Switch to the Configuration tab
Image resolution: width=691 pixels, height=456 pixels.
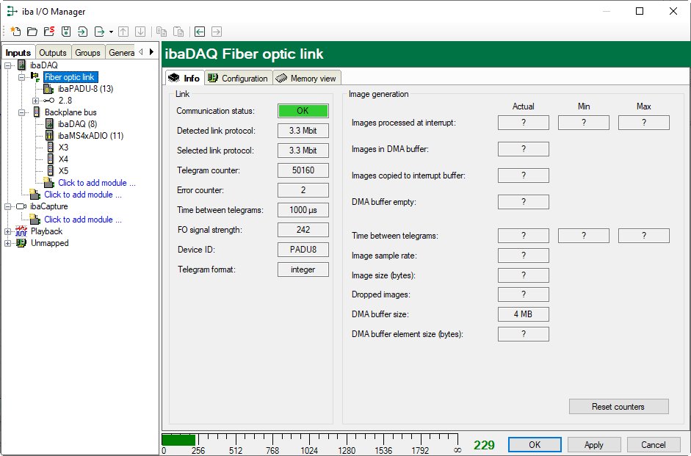point(238,79)
